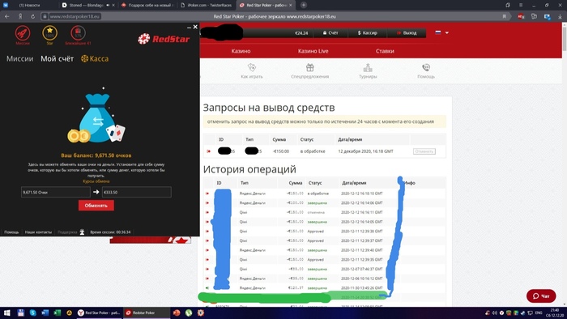Open the Windows Start menu
The width and height of the screenshot is (567, 319).
point(6,313)
